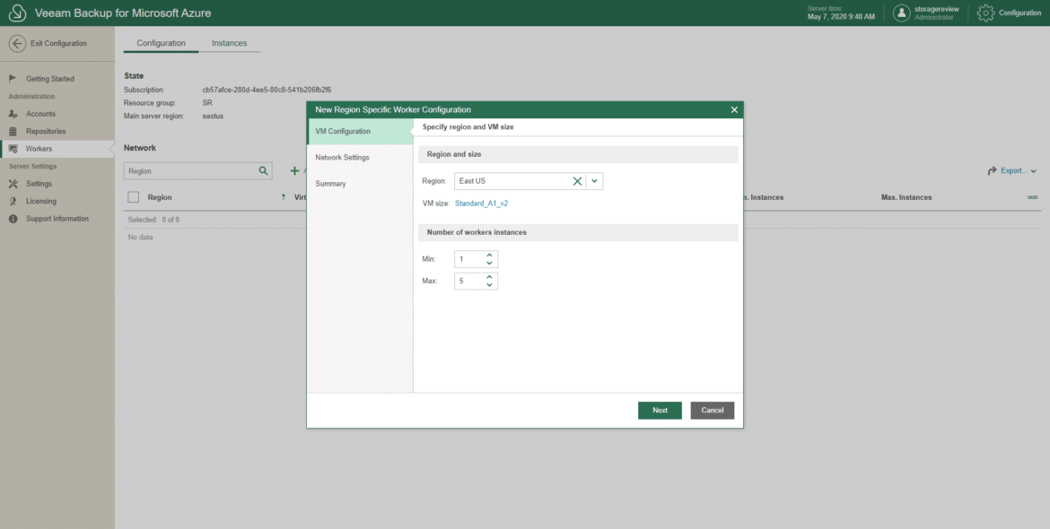Click the storagereview username text
Screen dimensions: 1050x529
937,9
